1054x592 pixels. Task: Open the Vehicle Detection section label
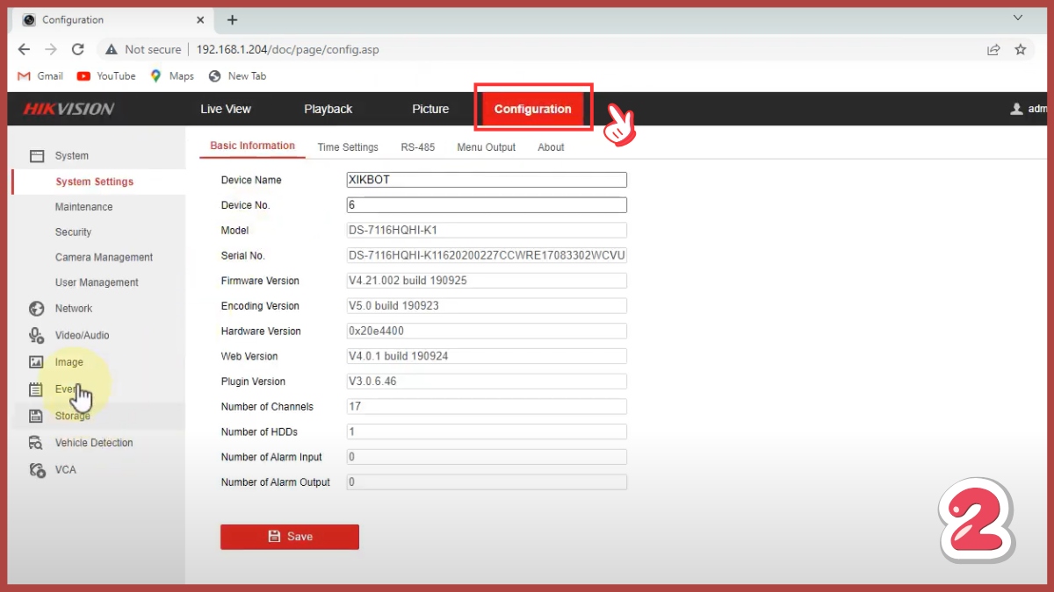94,443
